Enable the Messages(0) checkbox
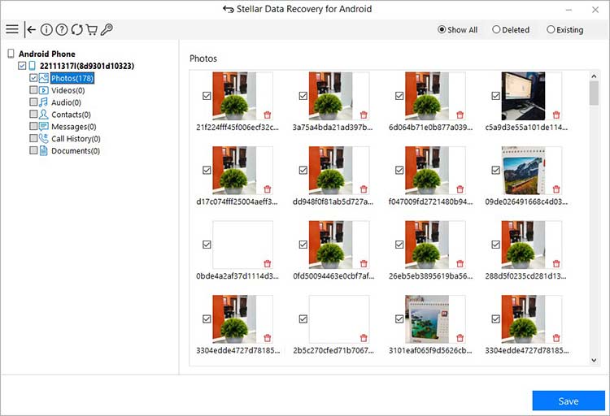The image size is (610, 416). (x=33, y=127)
